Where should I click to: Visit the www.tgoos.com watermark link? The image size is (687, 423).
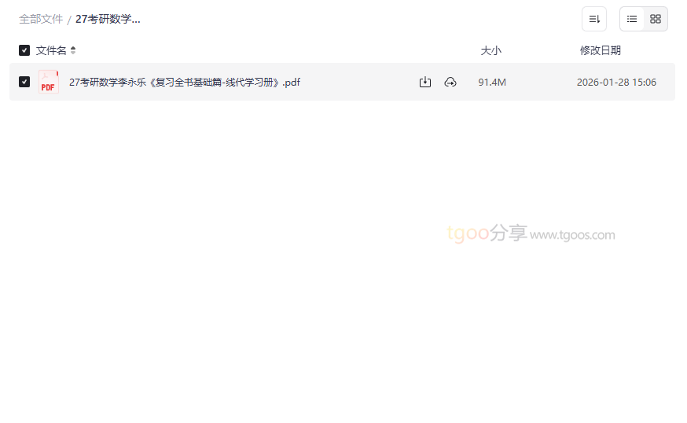click(572, 235)
